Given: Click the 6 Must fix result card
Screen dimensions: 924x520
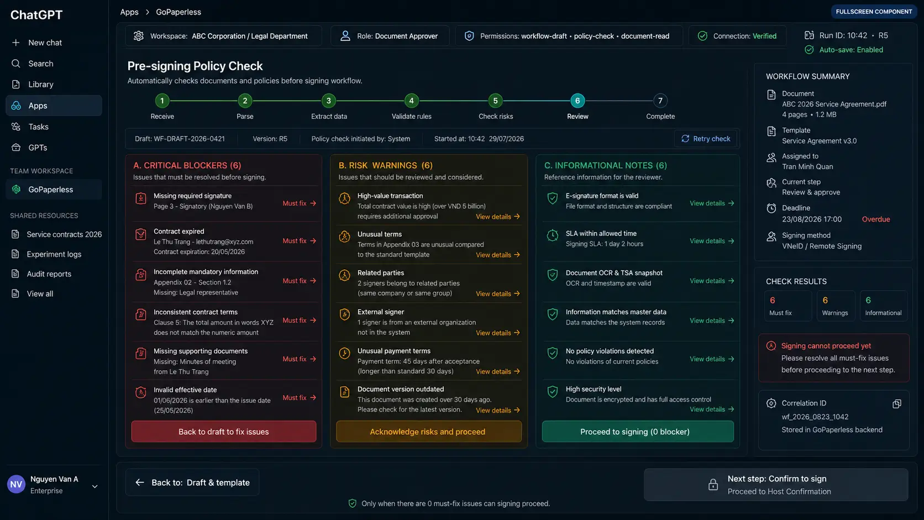Looking at the screenshot, I should pos(788,306).
